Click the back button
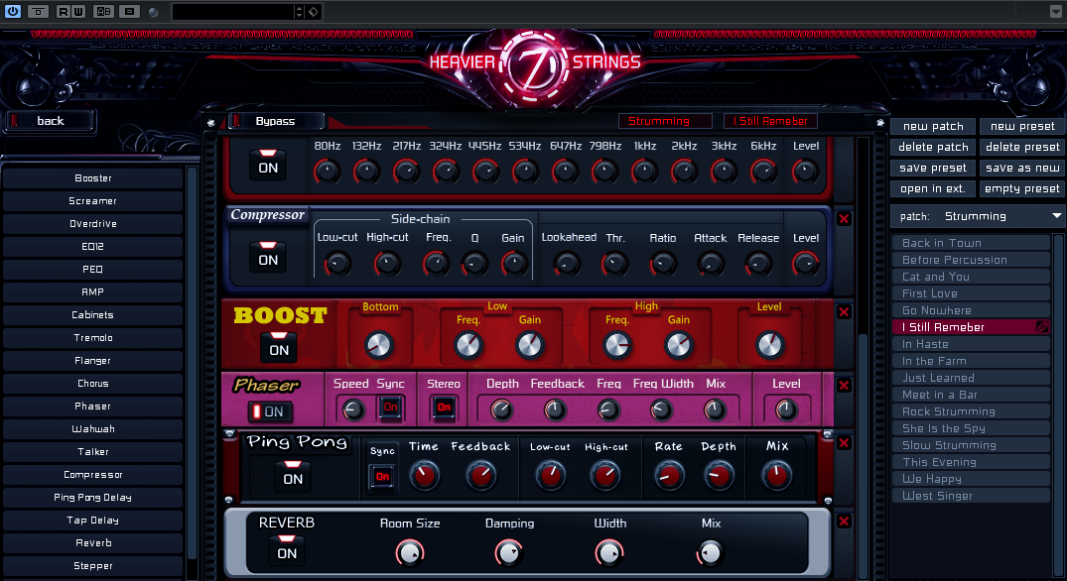 pyautogui.click(x=50, y=121)
